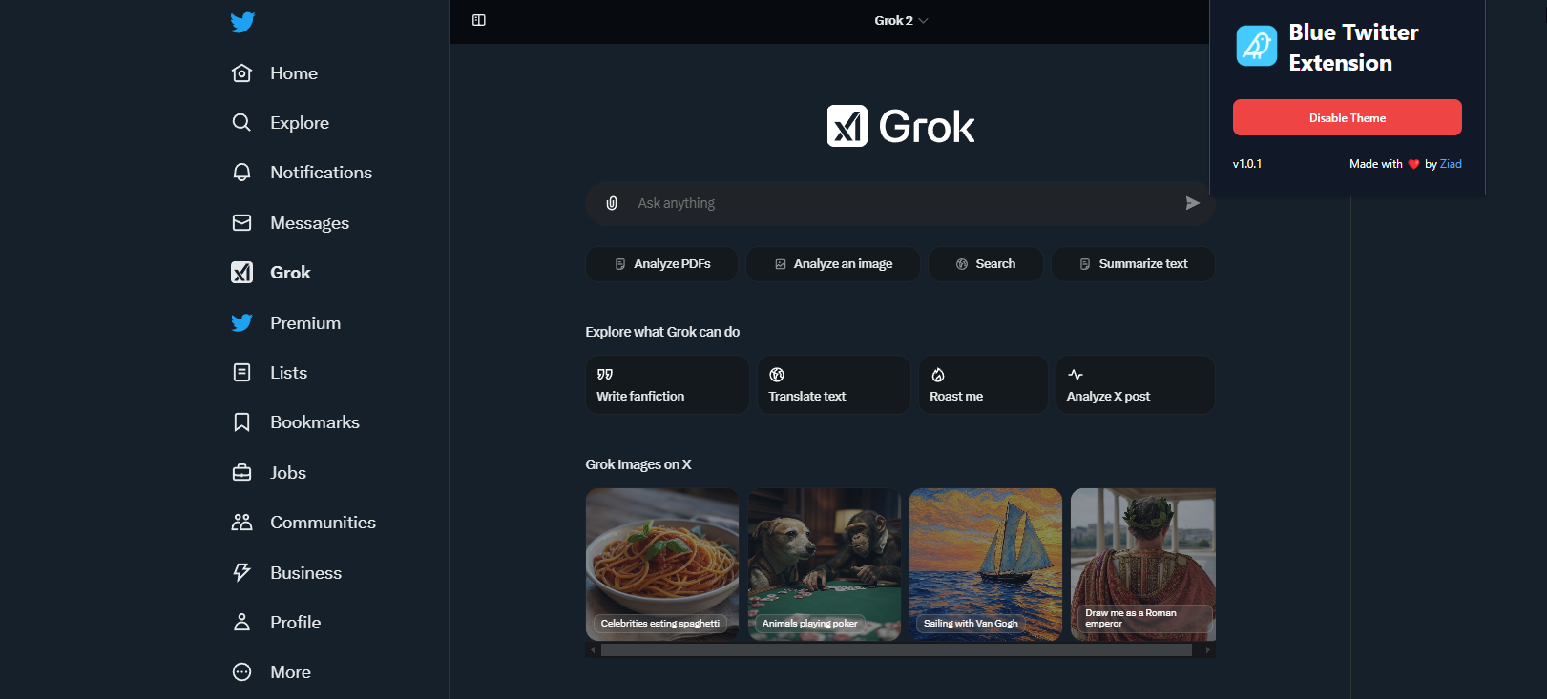Click the globe icon on Translate text

click(777, 375)
